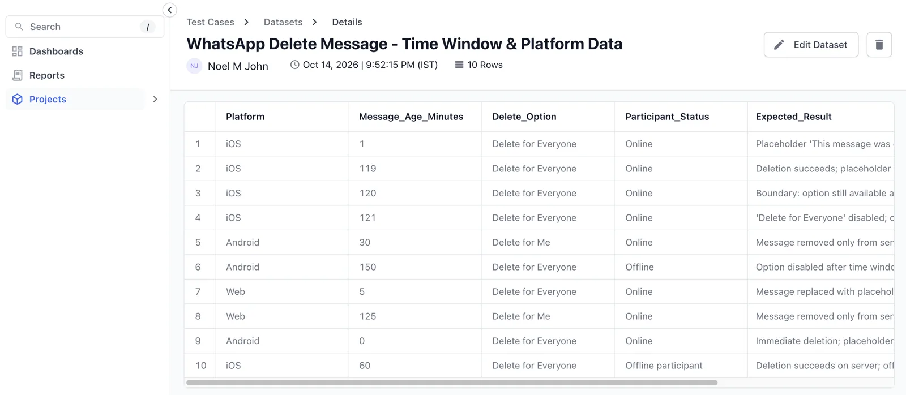Click the Reports document icon

pos(18,75)
